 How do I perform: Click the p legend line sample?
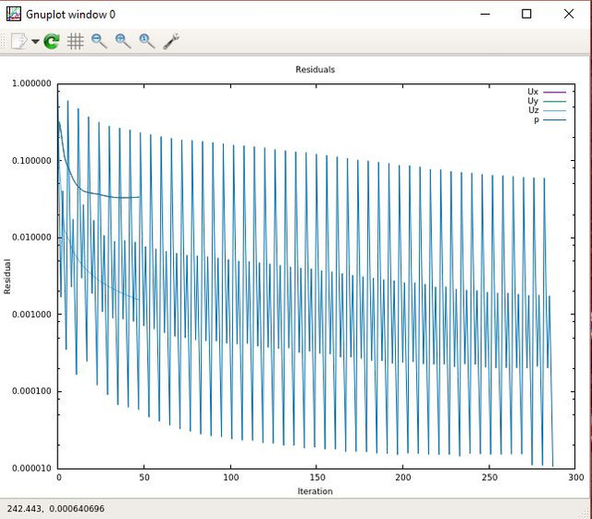pos(554,120)
